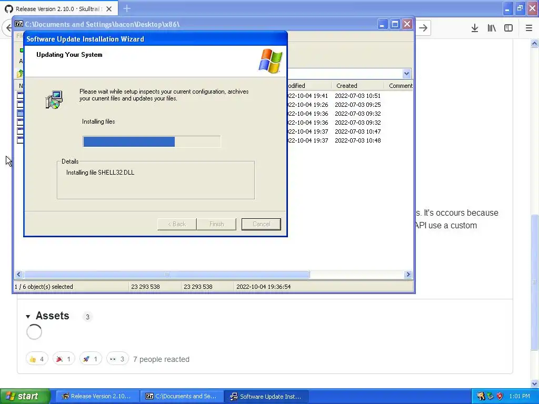This screenshot has width=539, height=404.
Task: Click status timestamp 2022-10-04 19:36:54
Action: [x=263, y=287]
